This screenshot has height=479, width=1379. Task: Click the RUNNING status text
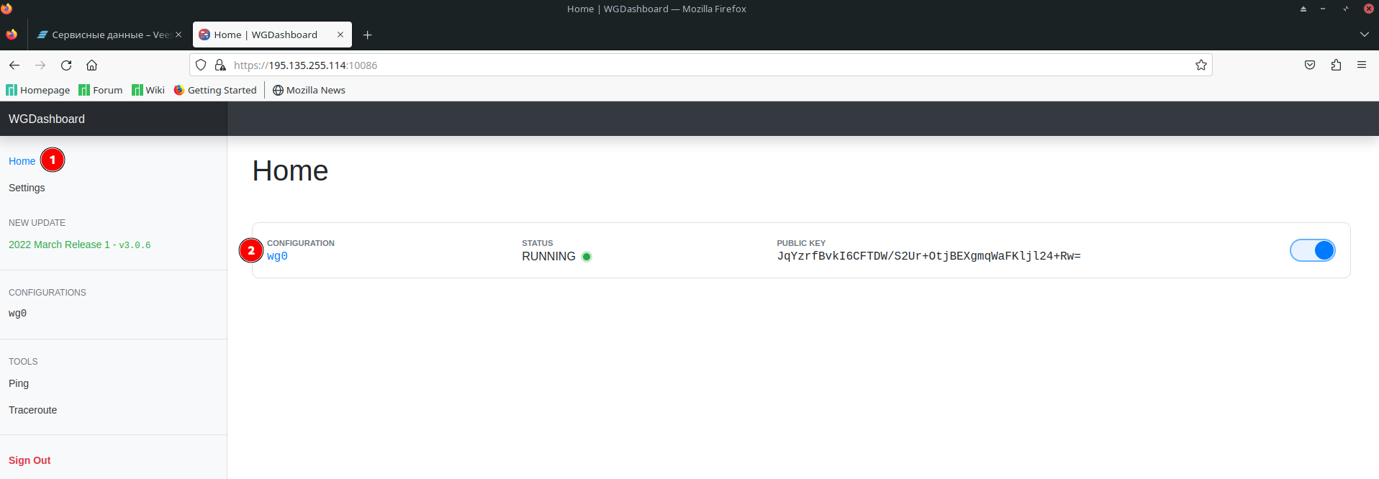click(548, 256)
